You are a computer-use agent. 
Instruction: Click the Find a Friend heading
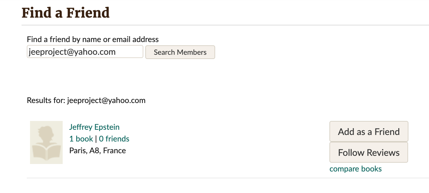click(x=66, y=13)
